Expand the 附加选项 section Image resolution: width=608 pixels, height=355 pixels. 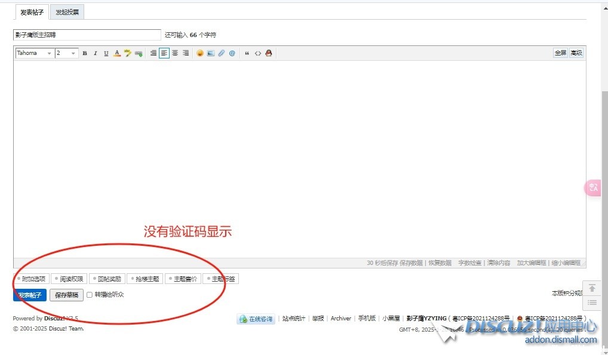30,279
